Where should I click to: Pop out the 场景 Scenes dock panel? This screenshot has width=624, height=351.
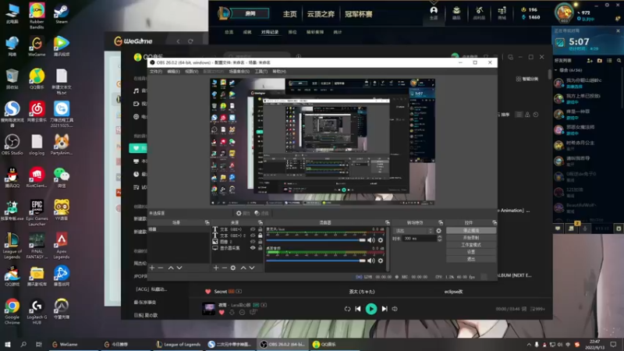pos(207,222)
